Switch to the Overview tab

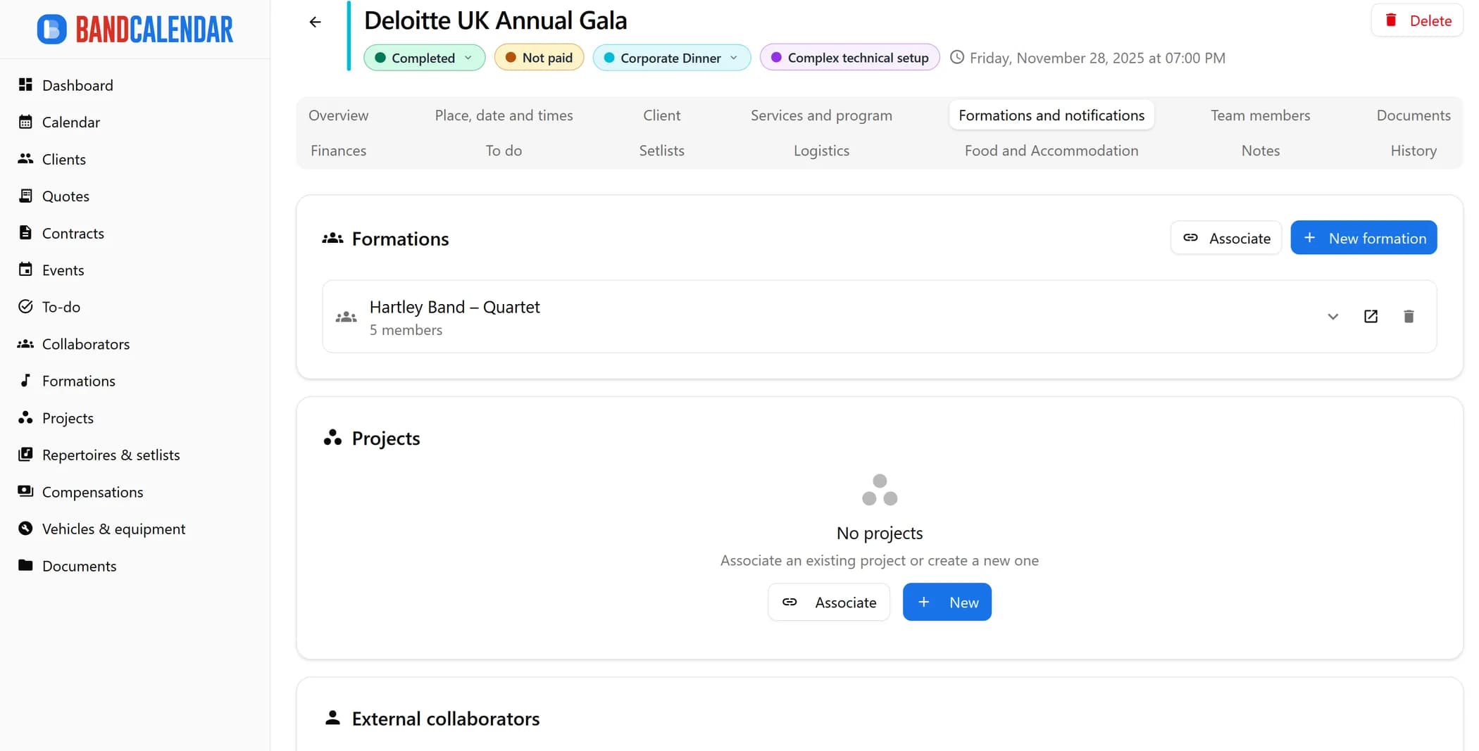pos(338,115)
